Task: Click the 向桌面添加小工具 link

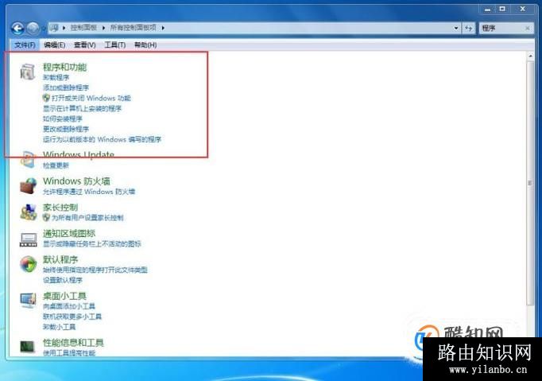Action: 69,306
